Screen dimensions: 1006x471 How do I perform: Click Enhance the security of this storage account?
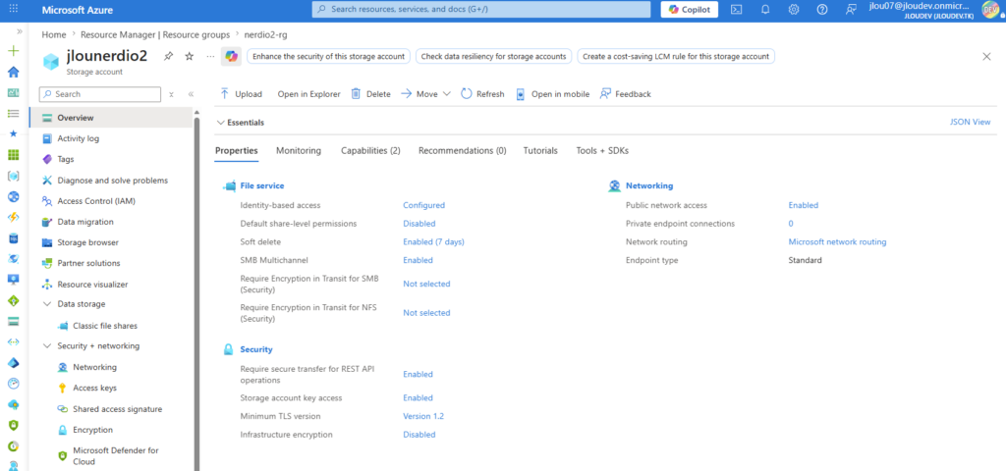[328, 56]
